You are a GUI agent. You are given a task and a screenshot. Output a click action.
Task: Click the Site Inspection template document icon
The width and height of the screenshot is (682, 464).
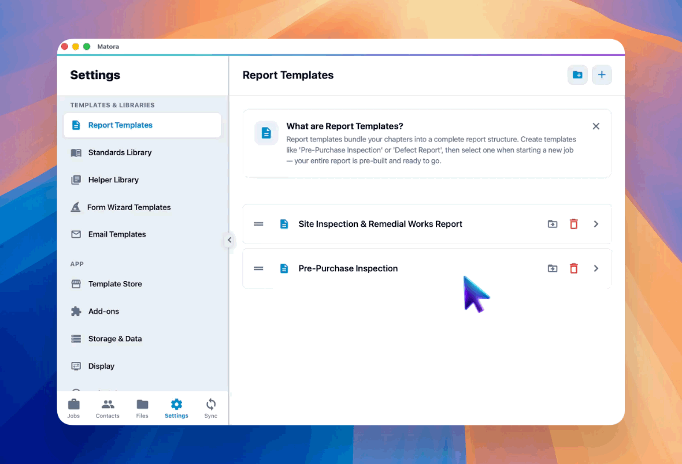[284, 224]
